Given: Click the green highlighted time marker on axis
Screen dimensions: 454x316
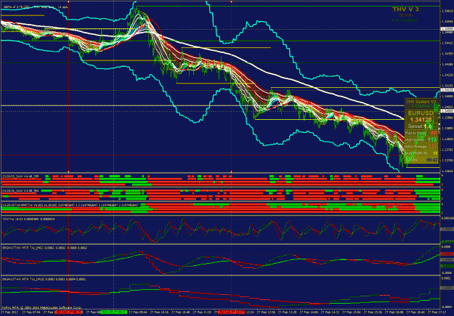Looking at the screenshot, I should (x=114, y=312).
